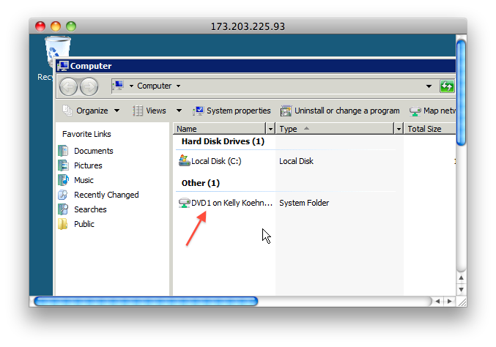Click the horizontal scrollbar left arrow
496x347 pixels.
tap(438, 301)
